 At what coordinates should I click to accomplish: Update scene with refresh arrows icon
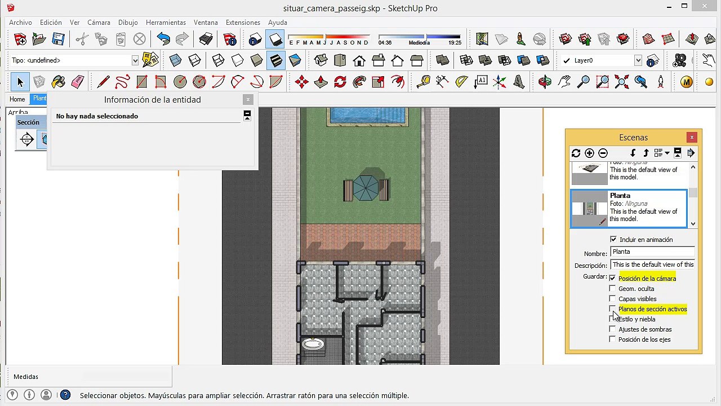pos(576,153)
